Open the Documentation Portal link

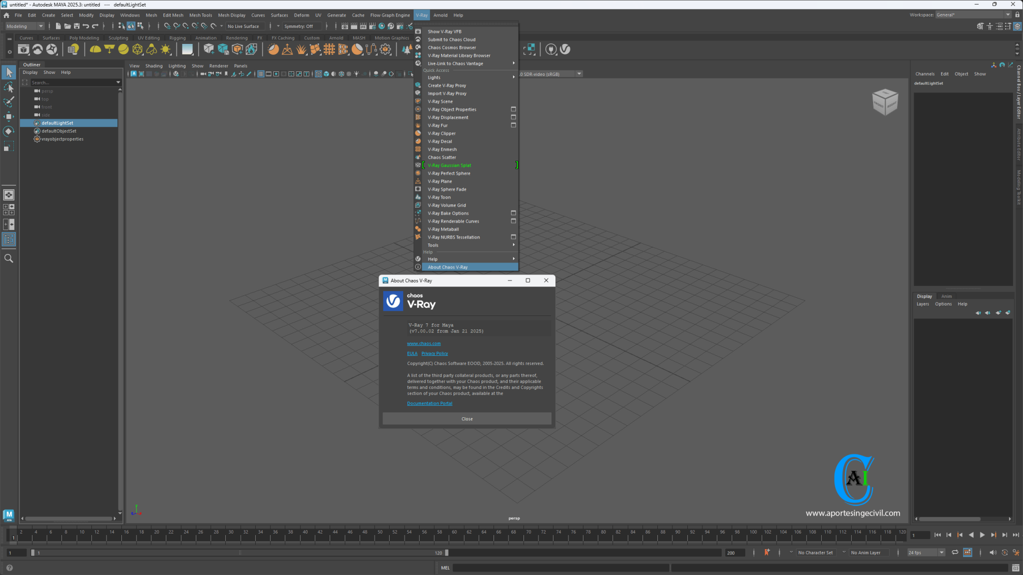[x=429, y=403]
